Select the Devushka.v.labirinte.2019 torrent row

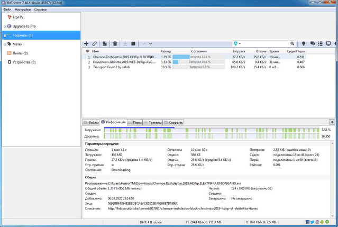pos(194,62)
